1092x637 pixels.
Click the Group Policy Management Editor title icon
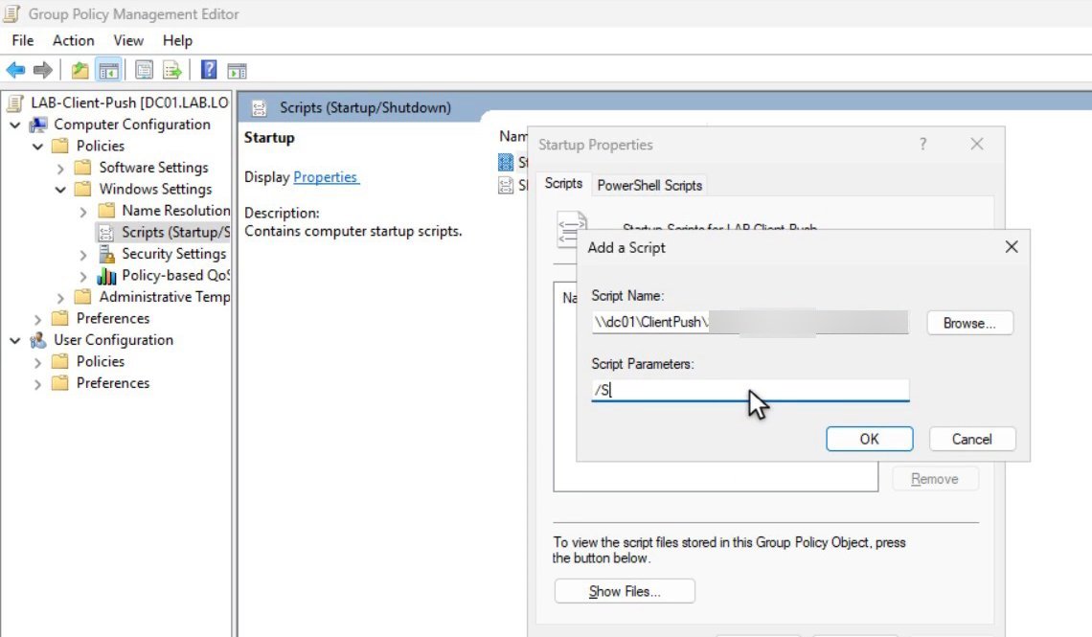tap(11, 14)
